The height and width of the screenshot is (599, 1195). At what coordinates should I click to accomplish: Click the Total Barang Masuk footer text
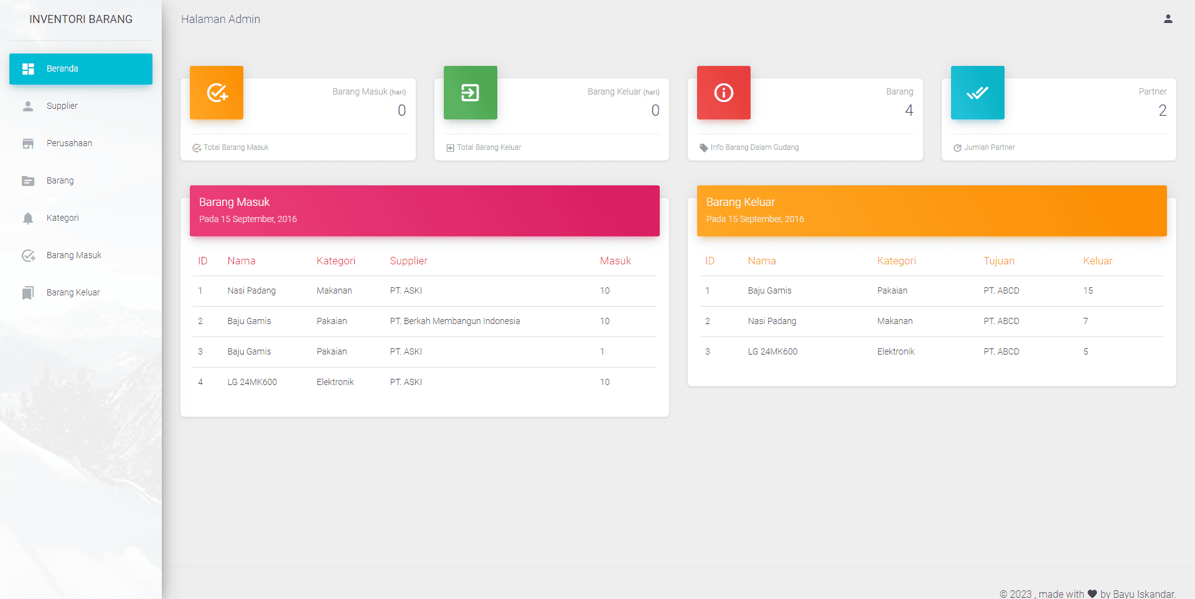(236, 147)
